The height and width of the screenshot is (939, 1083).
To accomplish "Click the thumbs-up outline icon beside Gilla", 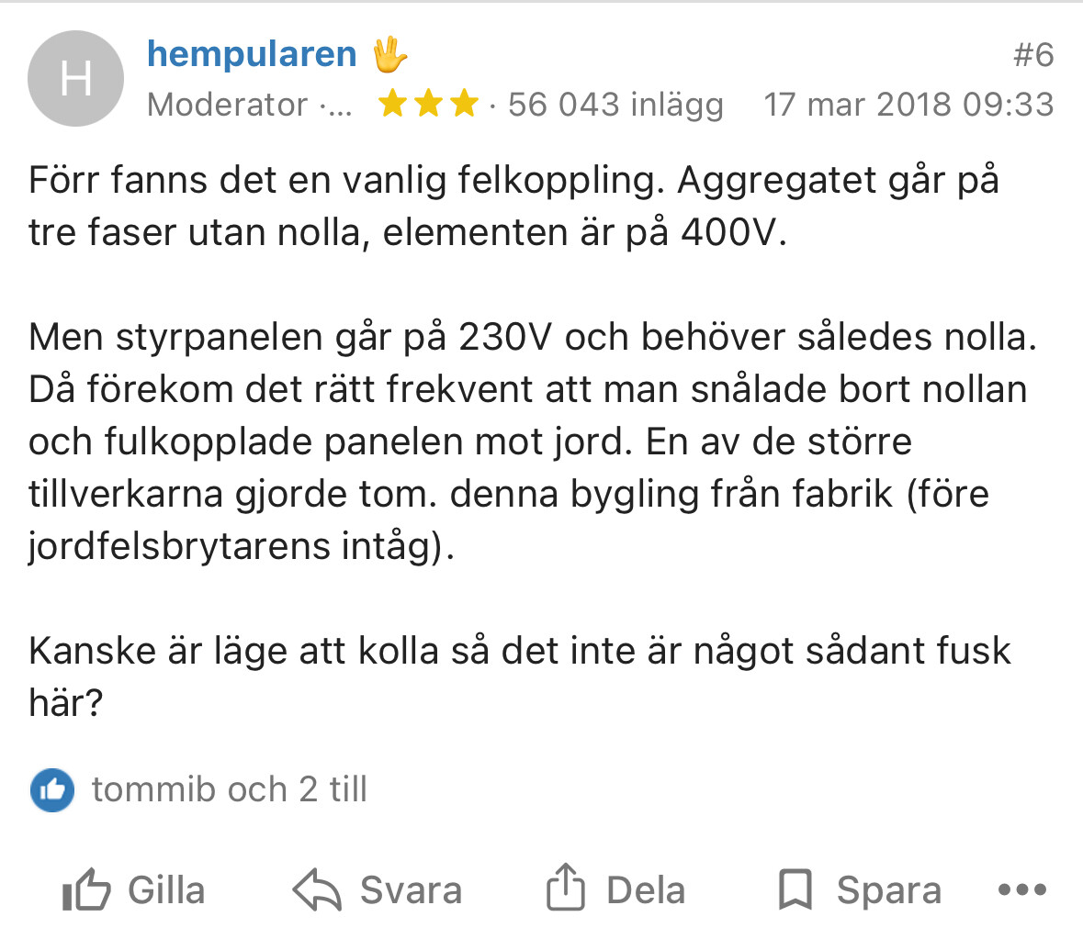I will click(86, 890).
